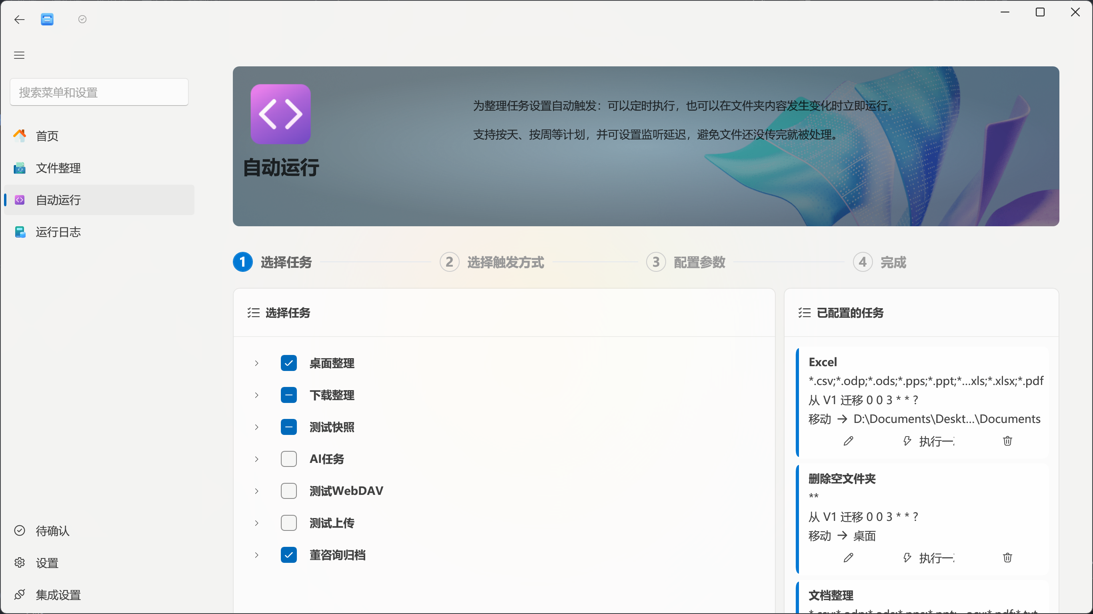Click the 已配置的任务 panel header
The width and height of the screenshot is (1093, 614).
pos(921,313)
